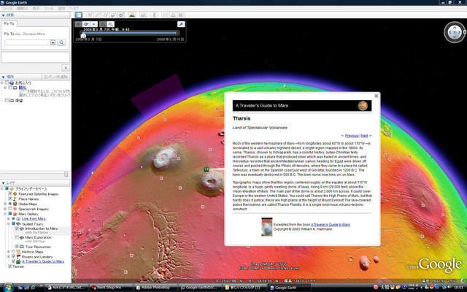Screen dimensions: 467x292
Task: Click the green Traveler's Guide placemark icon
Action: click(207, 169)
